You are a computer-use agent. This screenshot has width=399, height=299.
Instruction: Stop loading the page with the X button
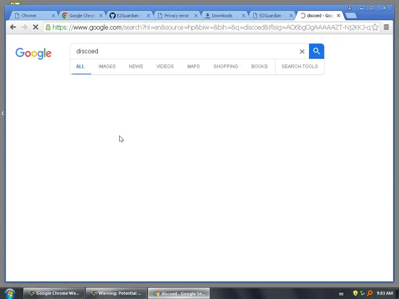pos(35,27)
